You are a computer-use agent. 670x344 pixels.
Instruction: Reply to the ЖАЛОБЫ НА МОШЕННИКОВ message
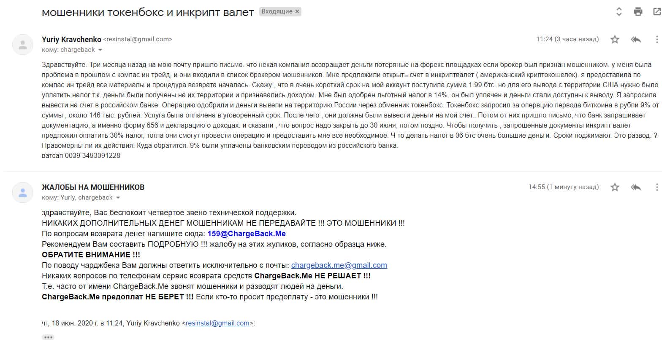(636, 187)
